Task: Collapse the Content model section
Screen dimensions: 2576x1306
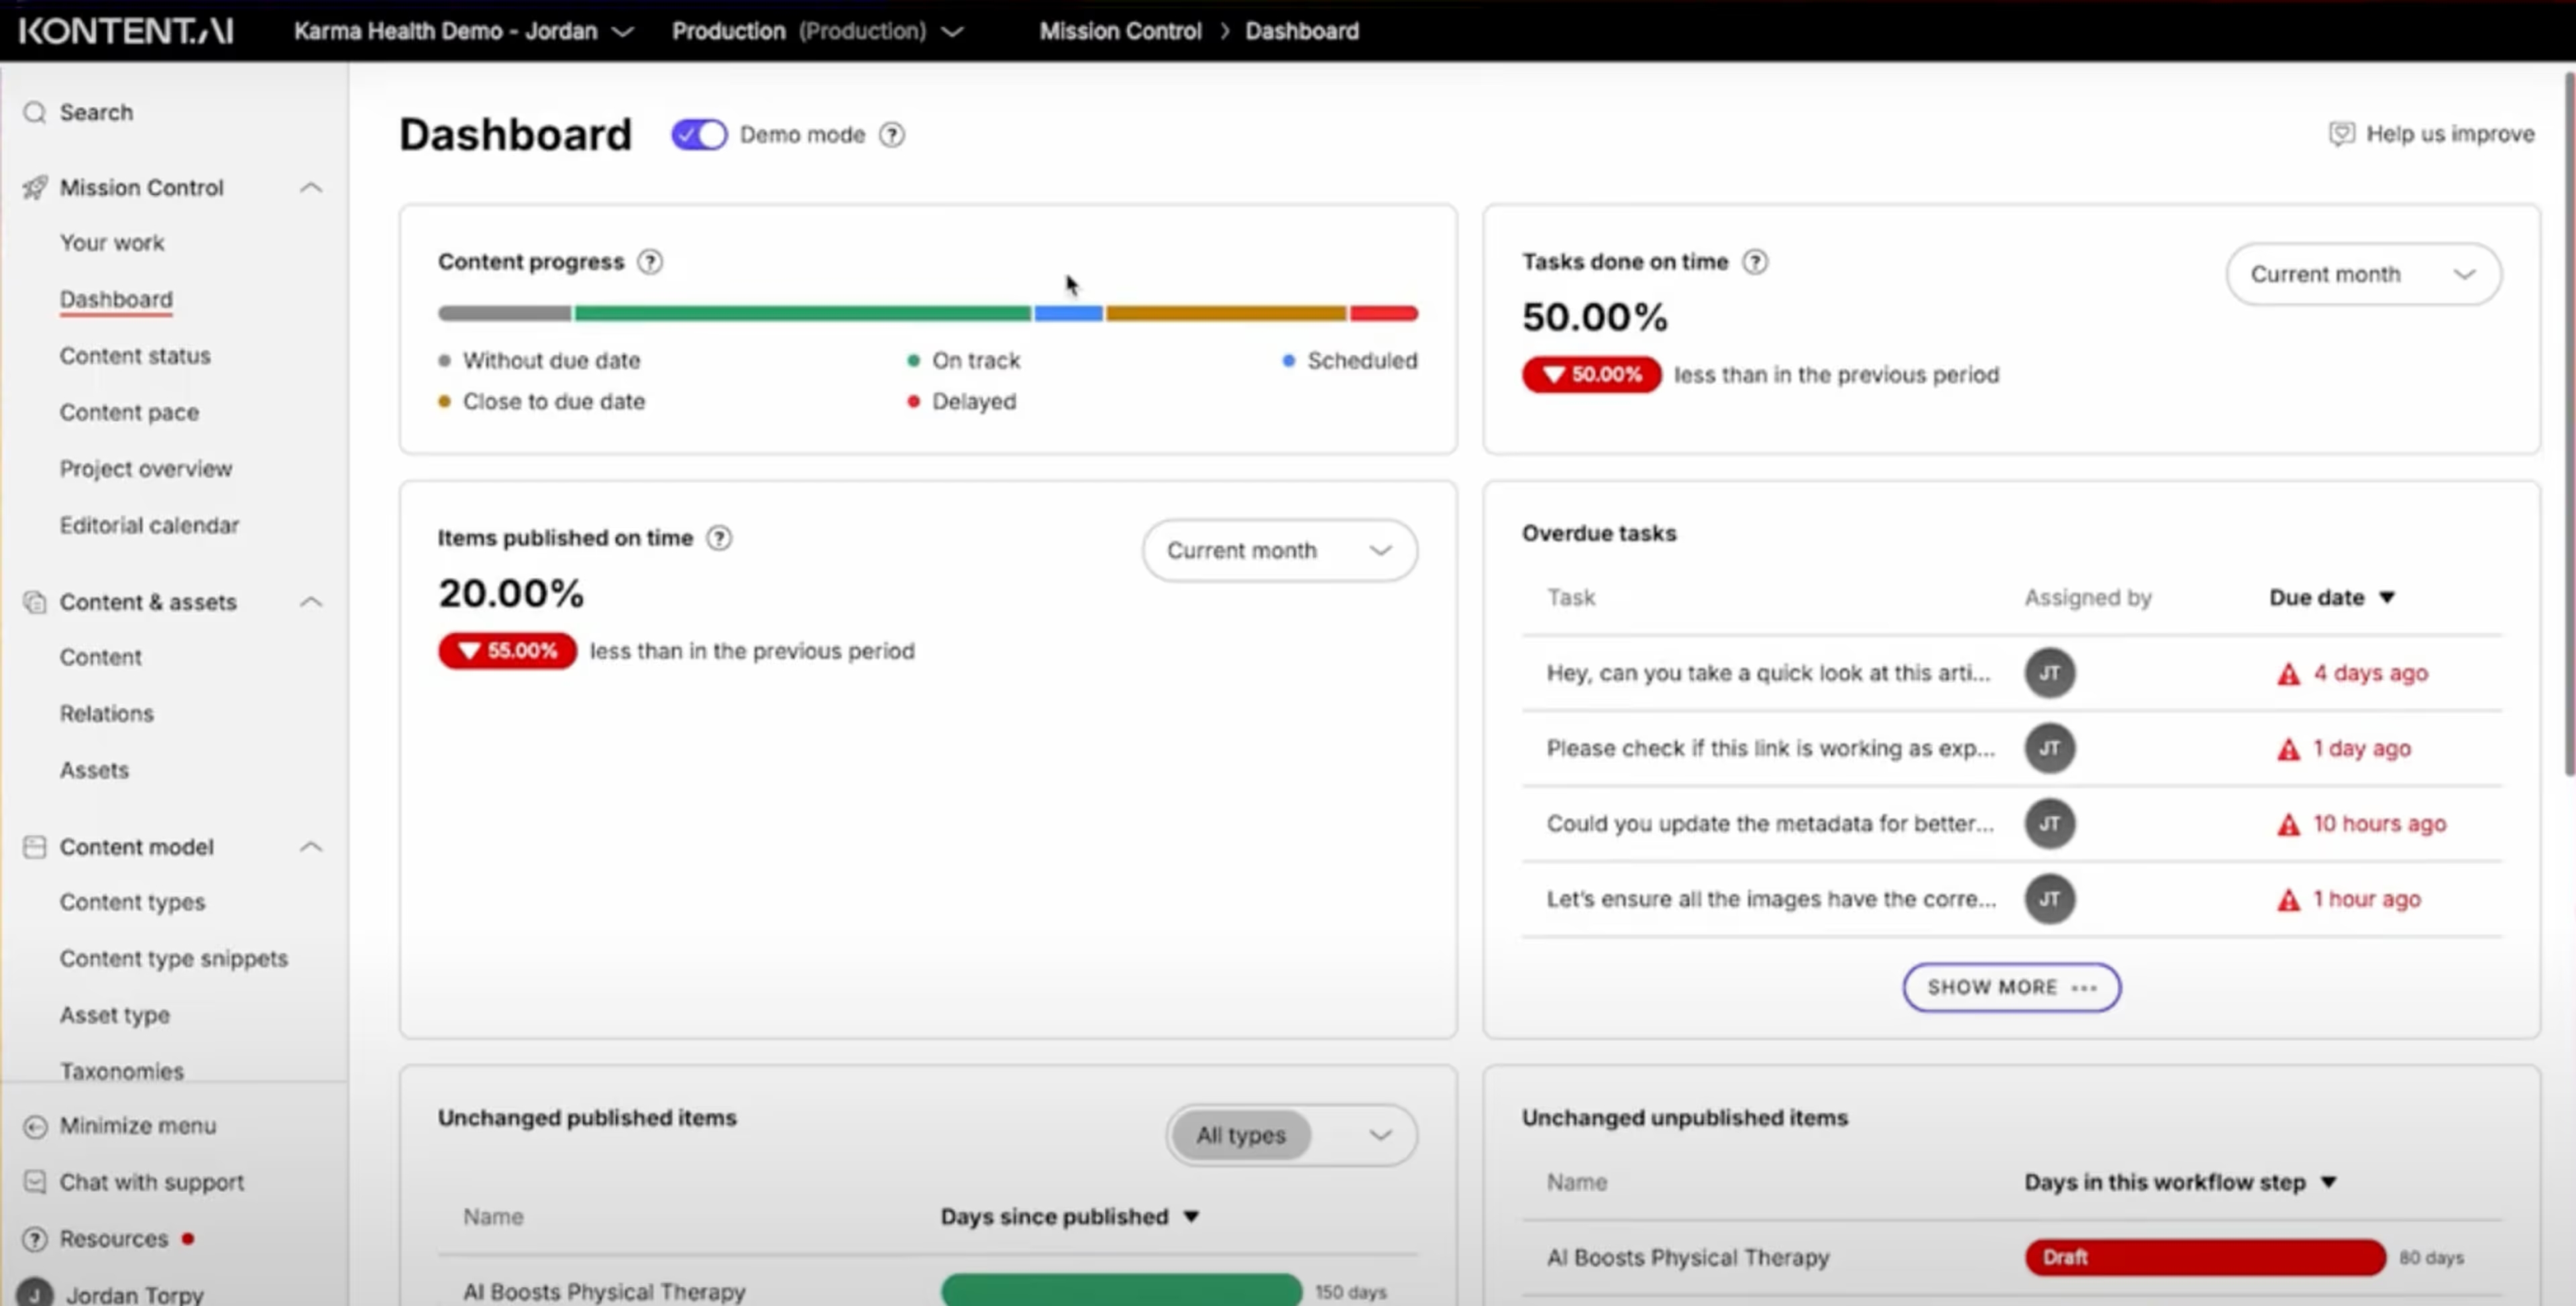Action: click(311, 846)
